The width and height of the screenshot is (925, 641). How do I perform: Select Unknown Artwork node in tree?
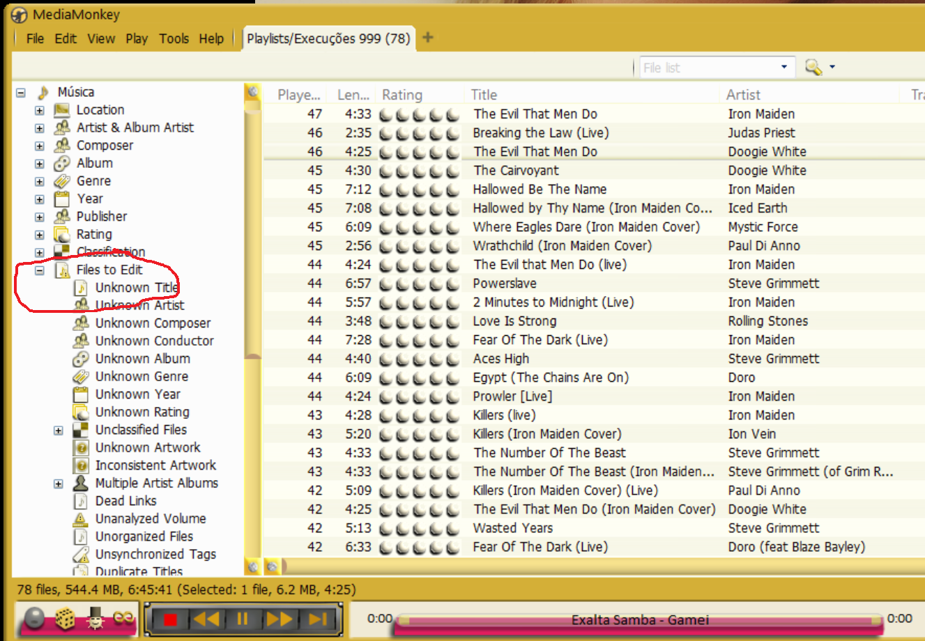pos(147,447)
